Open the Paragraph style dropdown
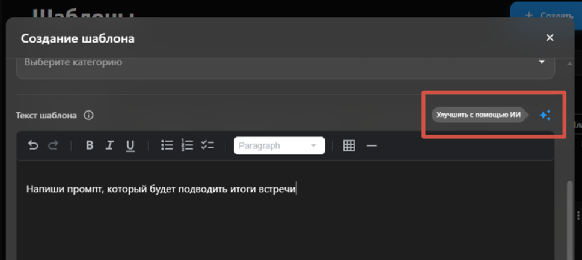Image resolution: width=582 pixels, height=260 pixels. pyautogui.click(x=279, y=145)
